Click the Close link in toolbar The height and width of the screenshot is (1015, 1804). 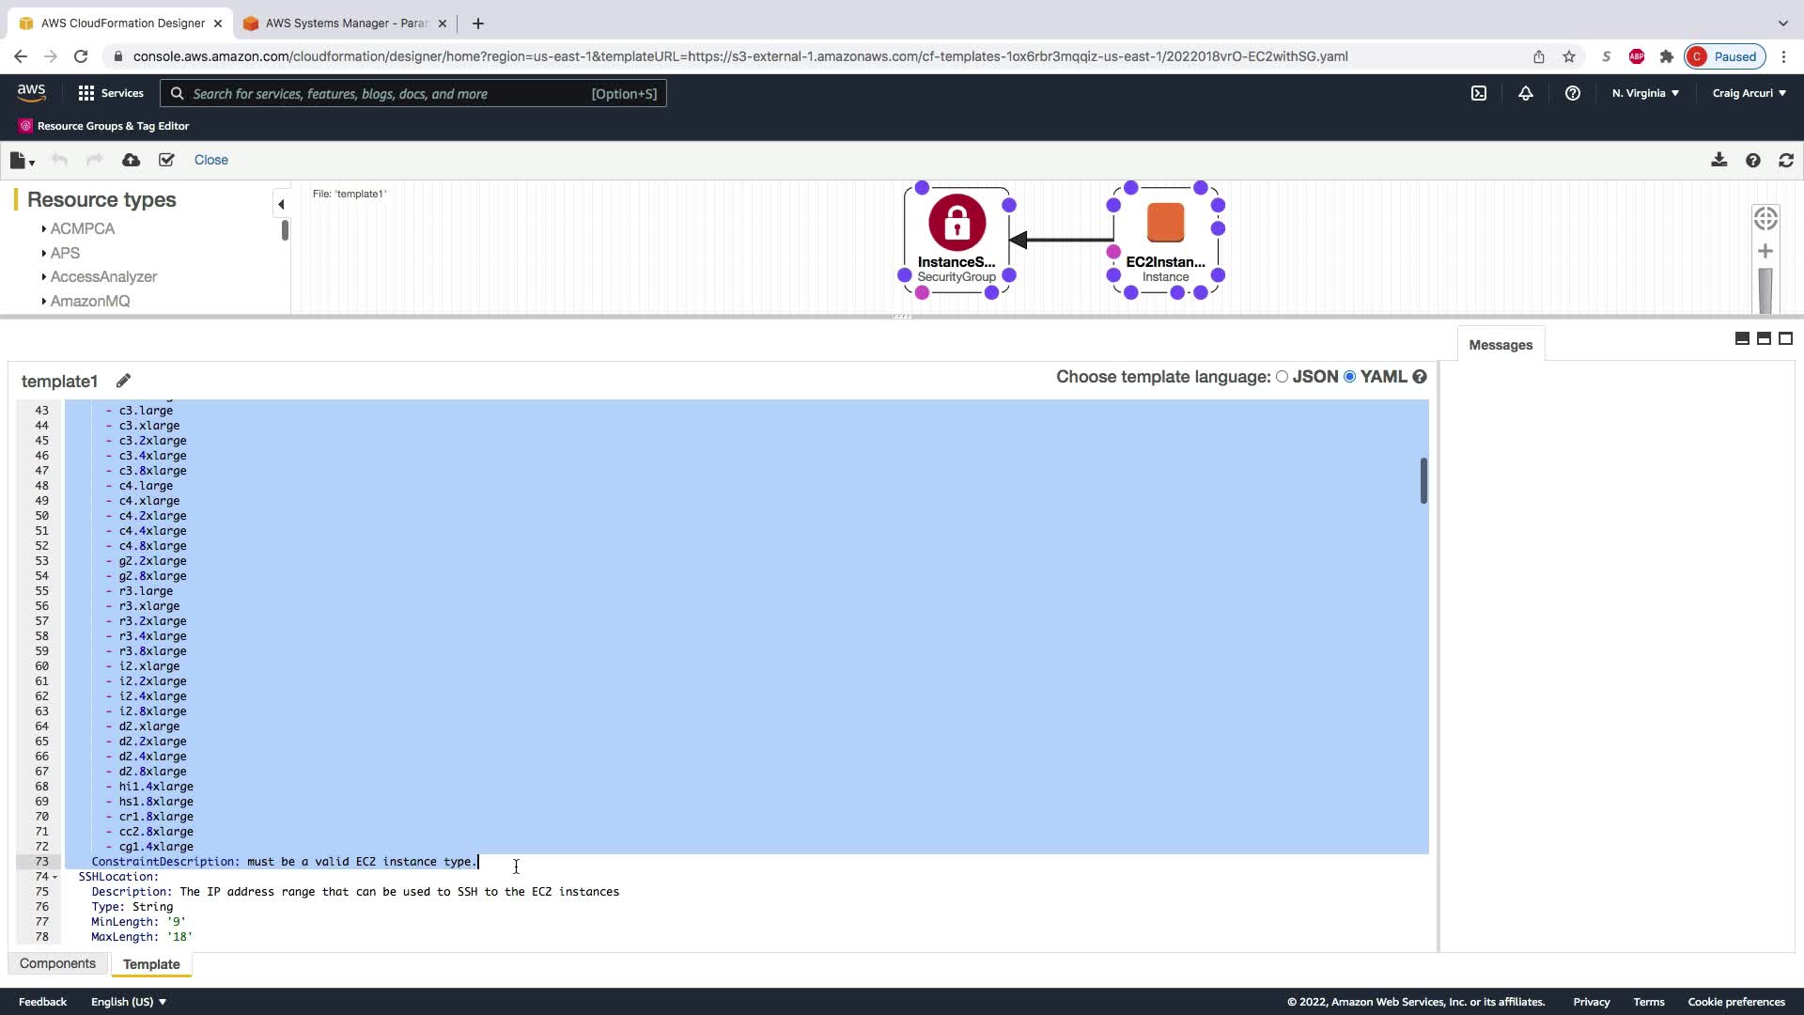pyautogui.click(x=210, y=160)
